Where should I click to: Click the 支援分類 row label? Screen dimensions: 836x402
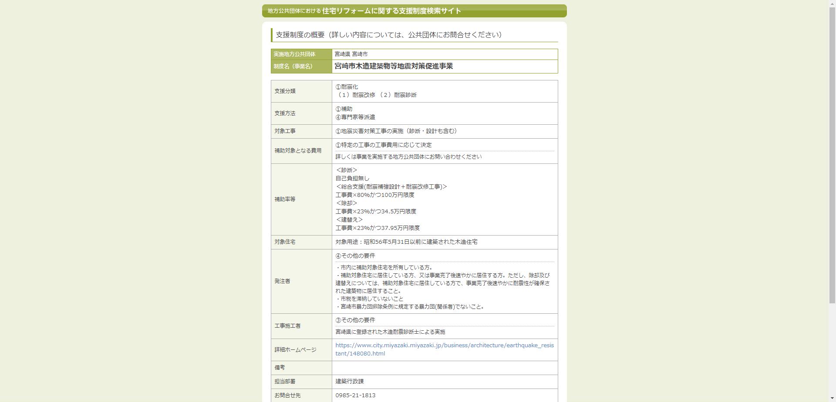point(285,91)
